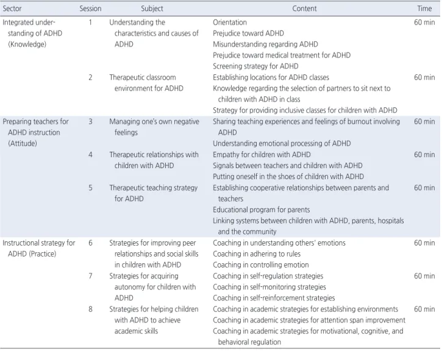Screen dimensions: 442x351
Task: Click the '60 min' time for Orientation row
Action: pos(424,23)
